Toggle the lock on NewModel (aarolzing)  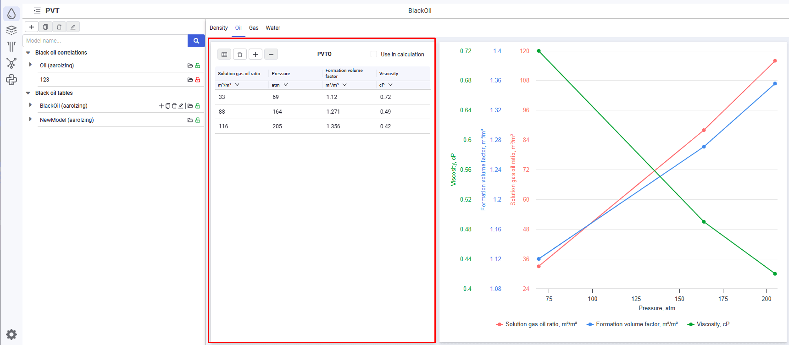[x=198, y=120]
